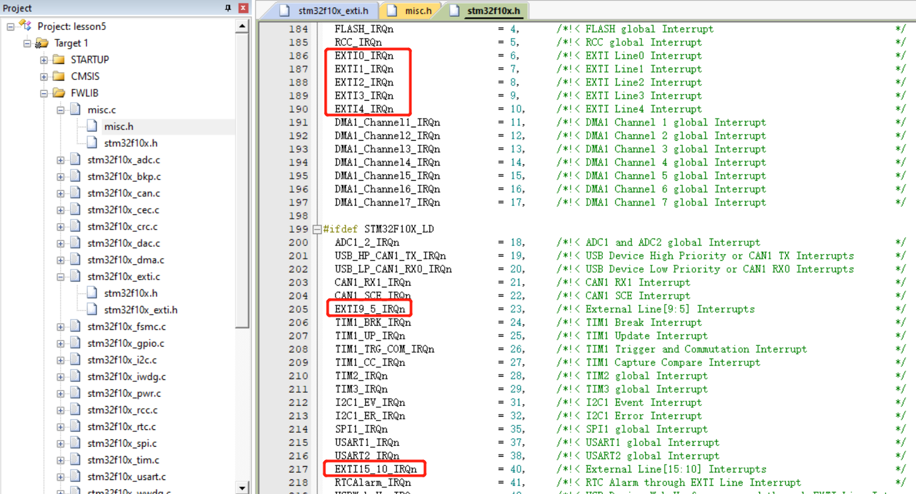The width and height of the screenshot is (916, 494).
Task: Select stm32f10x_gpio.c in the project tree
Action: (125, 343)
